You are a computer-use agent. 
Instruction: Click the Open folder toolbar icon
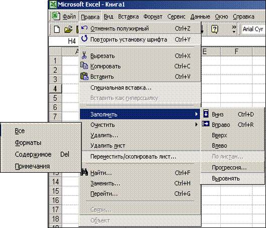coord(68,29)
